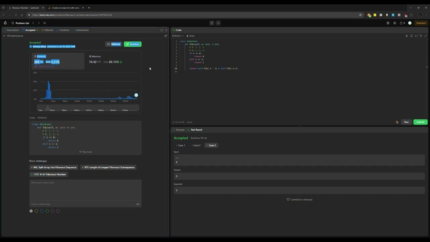430x242 pixels.
Task: Open the layout manager grid icon
Action: [x=388, y=23]
